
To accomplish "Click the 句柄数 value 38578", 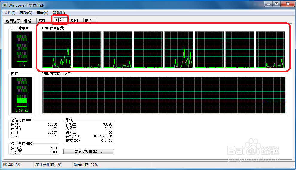I will coord(108,124).
